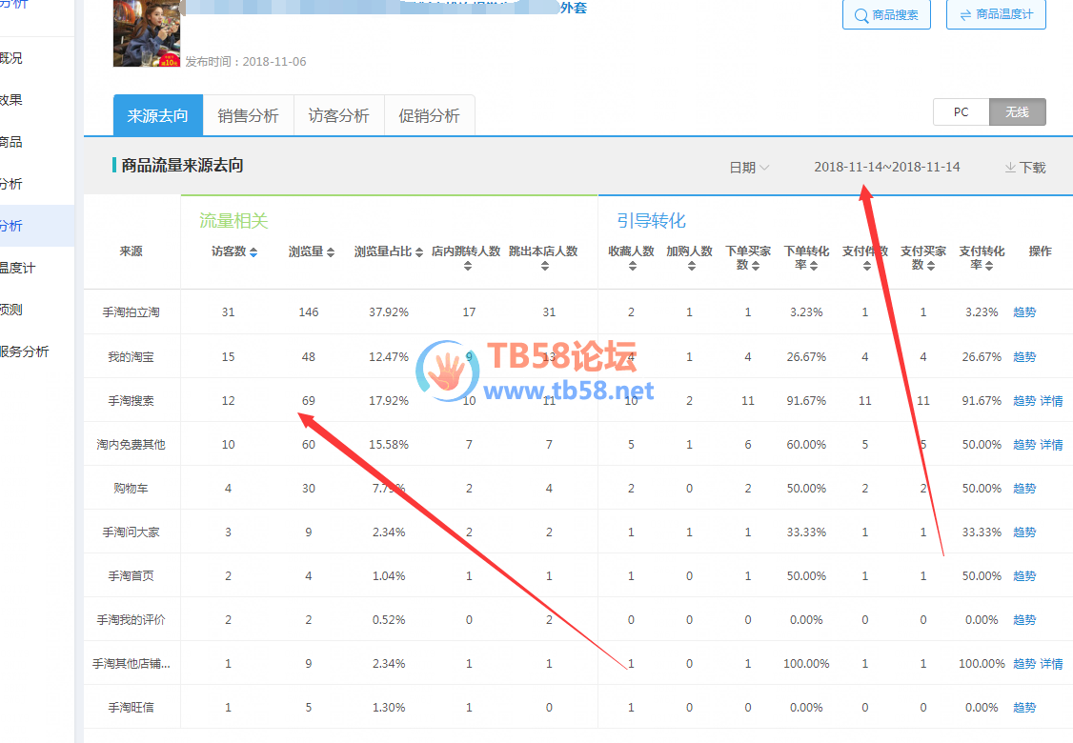Click 发布时间：2018-11-06 text
The image size is (1073, 743).
[x=246, y=62]
